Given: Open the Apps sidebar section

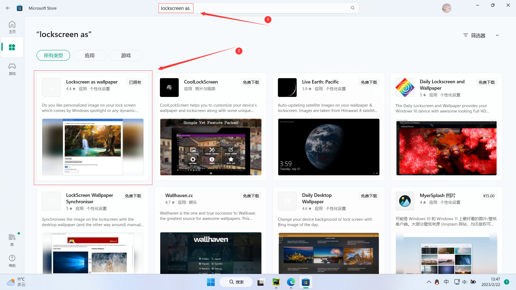Looking at the screenshot, I should tap(12, 47).
